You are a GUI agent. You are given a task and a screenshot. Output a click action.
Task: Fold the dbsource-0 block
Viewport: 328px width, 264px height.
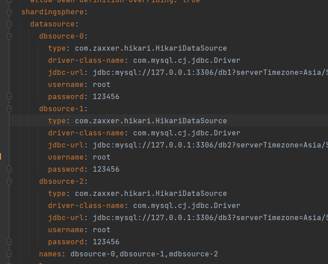click(x=9, y=36)
